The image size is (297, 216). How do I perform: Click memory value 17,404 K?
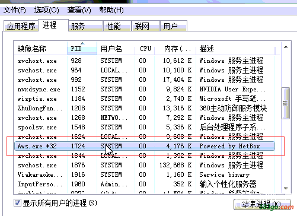pos(177,80)
